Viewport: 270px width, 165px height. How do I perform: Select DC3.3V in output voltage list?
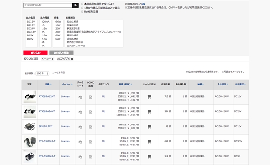pos(31,32)
